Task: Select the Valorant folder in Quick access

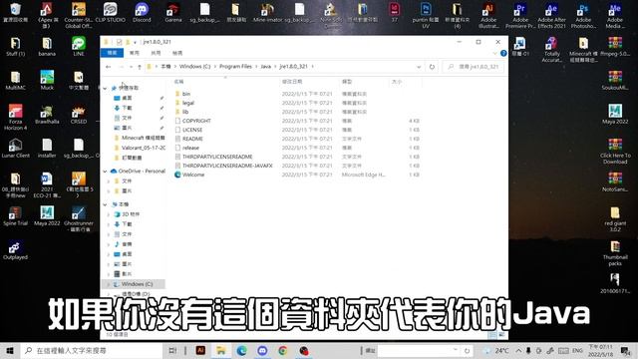Action: coord(144,148)
